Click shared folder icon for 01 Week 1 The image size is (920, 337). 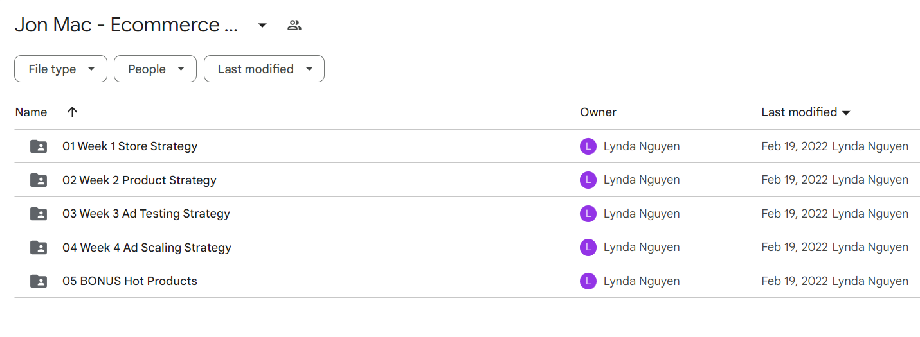(x=39, y=146)
